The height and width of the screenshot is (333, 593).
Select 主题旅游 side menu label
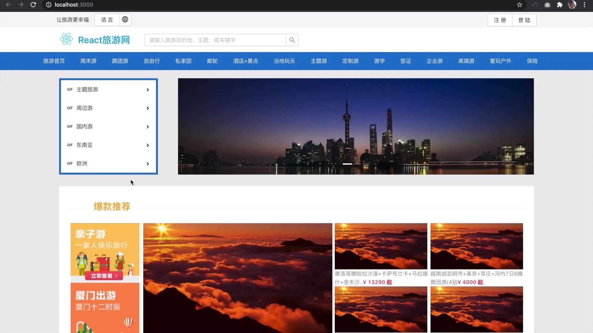click(x=87, y=89)
